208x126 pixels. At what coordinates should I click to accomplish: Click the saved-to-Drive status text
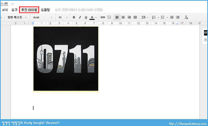tap(79, 10)
